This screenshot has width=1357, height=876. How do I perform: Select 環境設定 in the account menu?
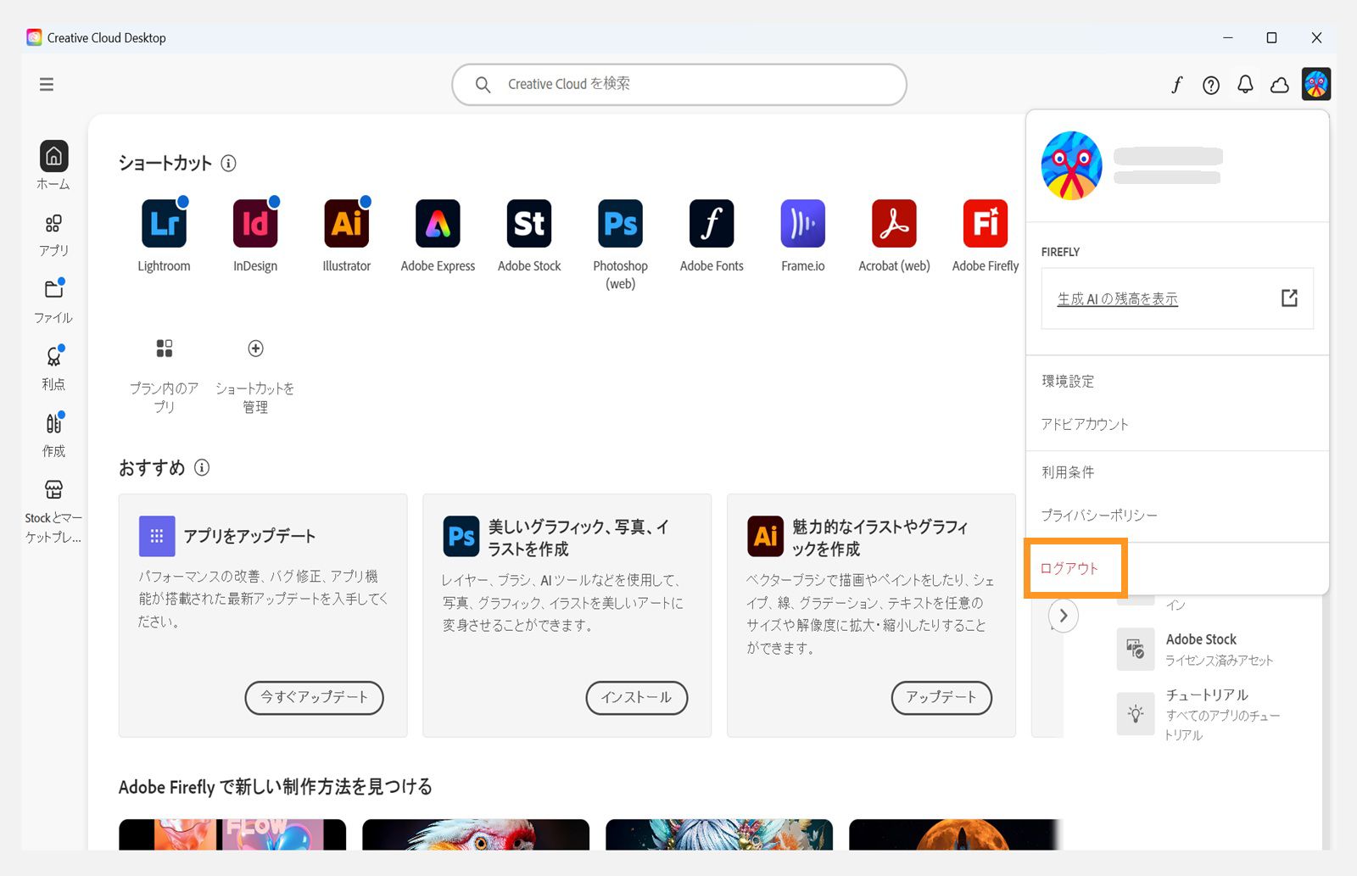(x=1068, y=381)
